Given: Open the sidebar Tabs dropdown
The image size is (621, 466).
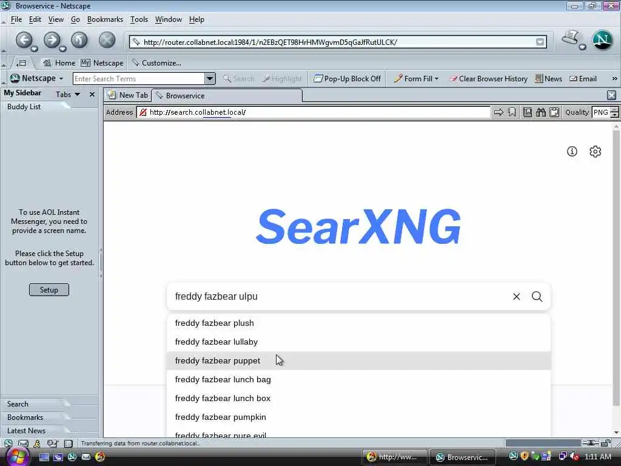Looking at the screenshot, I should (x=68, y=94).
